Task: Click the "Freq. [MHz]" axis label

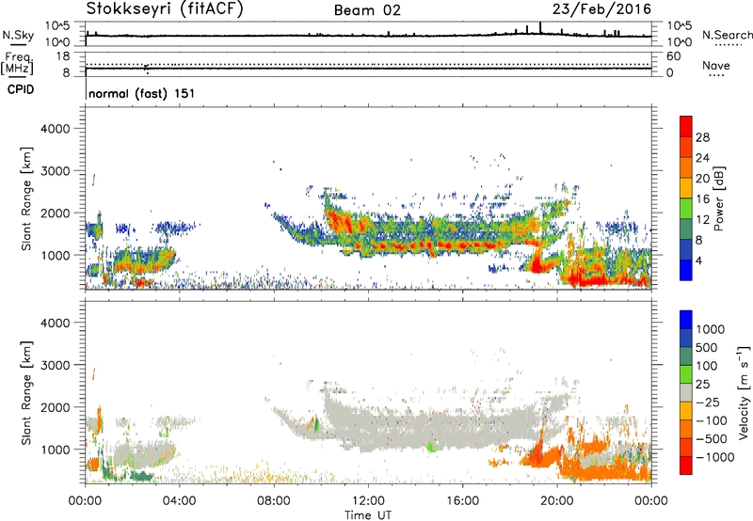Action: point(17,64)
